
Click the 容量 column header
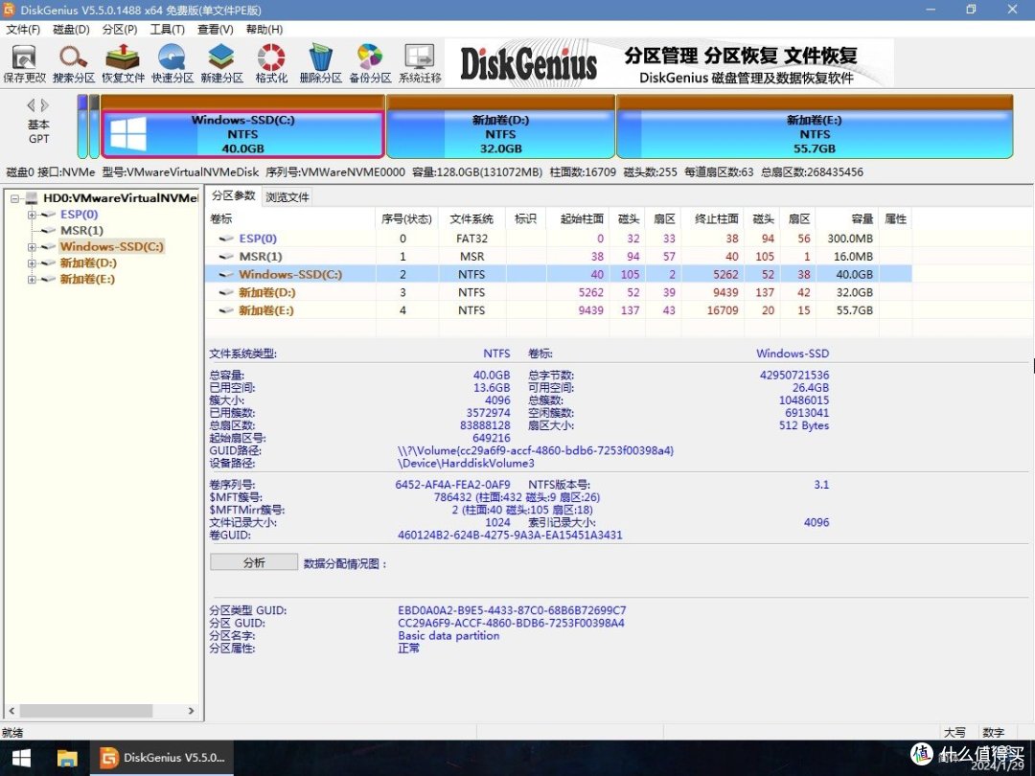847,218
